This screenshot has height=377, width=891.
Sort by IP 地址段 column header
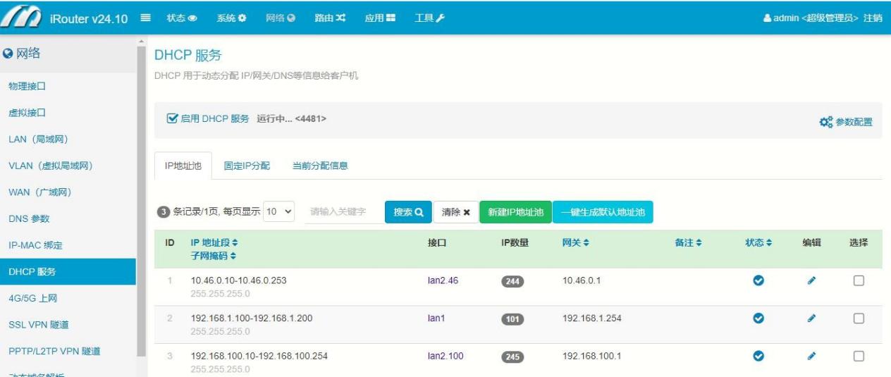point(214,242)
